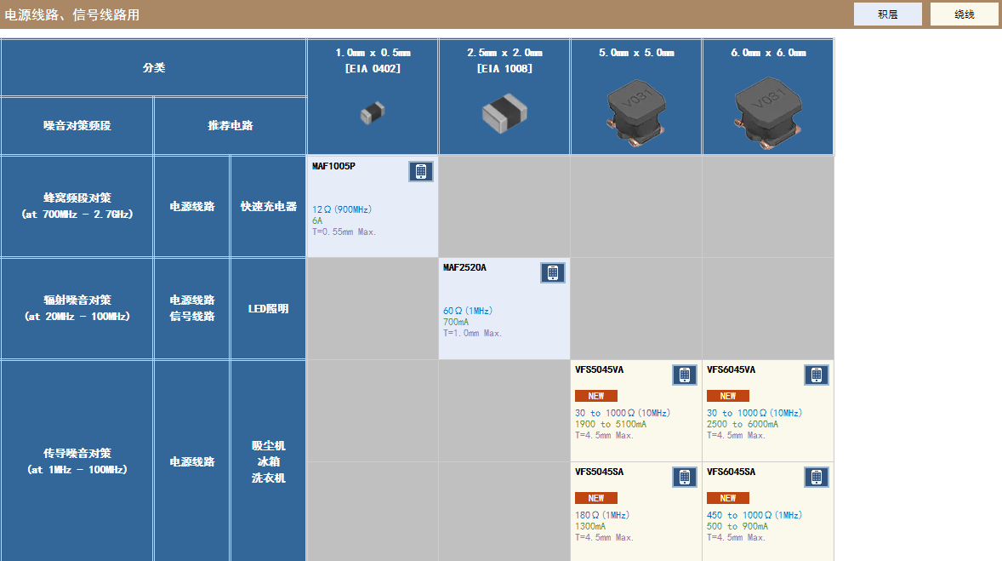Click the 6.0mm x 6.0mm inductor image
This screenshot has height=561, width=1002.
tap(768, 112)
